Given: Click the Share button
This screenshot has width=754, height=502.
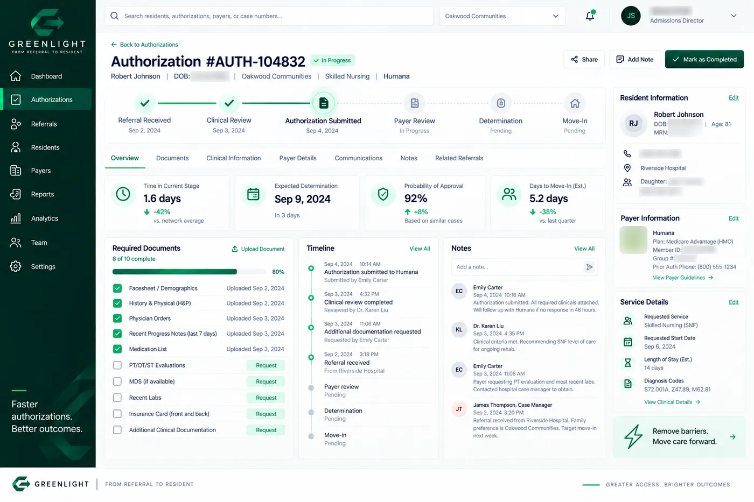Looking at the screenshot, I should pos(584,59).
